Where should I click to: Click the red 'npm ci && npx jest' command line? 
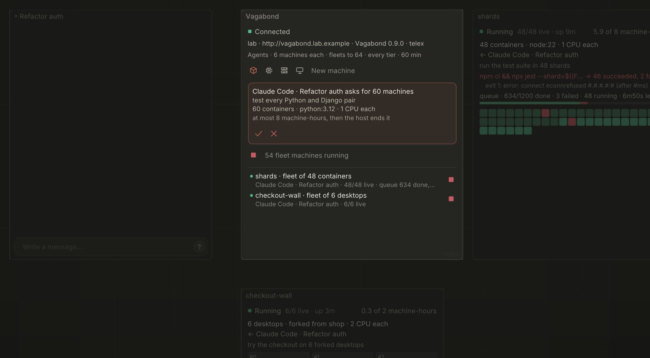tap(565, 76)
